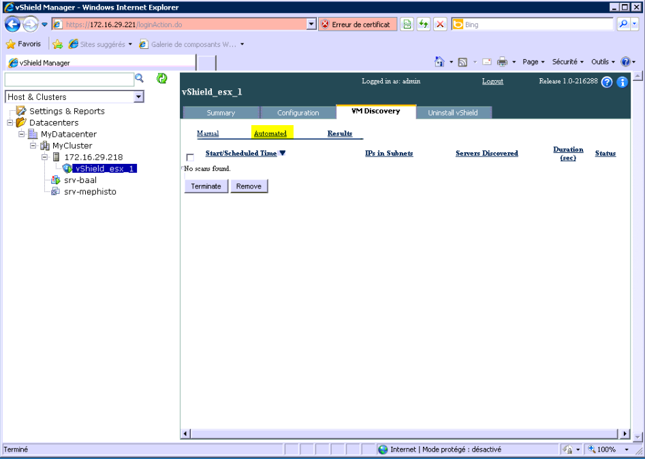Click the Bing search input field

pos(537,24)
